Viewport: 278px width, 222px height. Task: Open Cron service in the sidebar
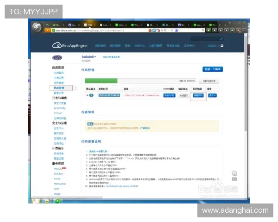[57, 189]
